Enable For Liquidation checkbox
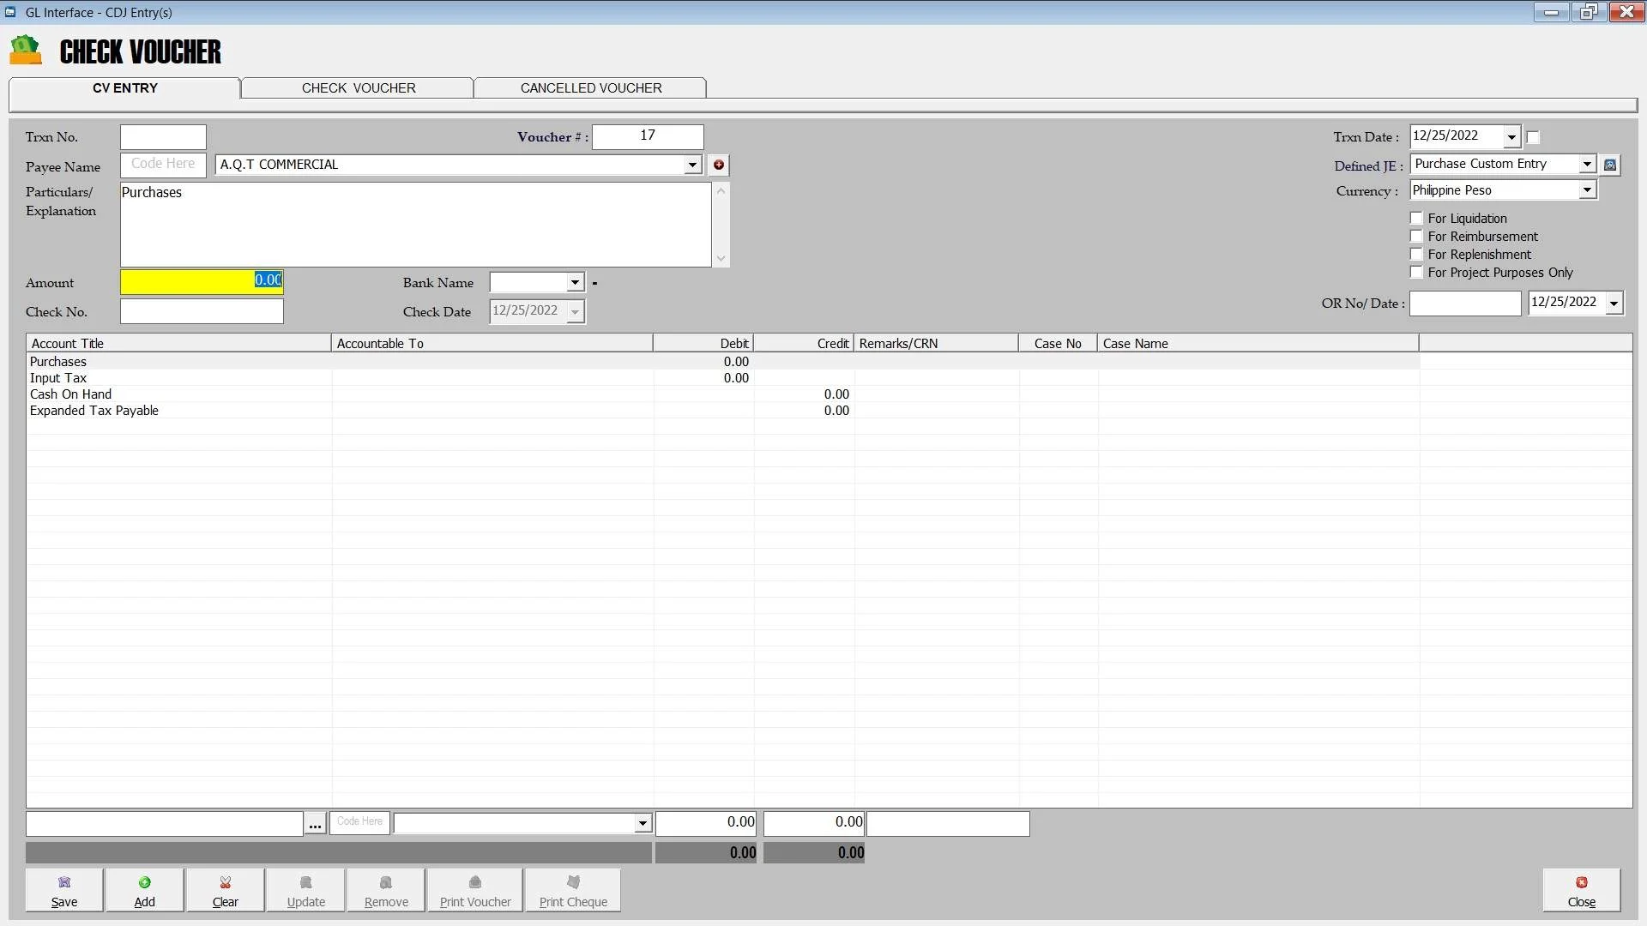 click(x=1416, y=219)
